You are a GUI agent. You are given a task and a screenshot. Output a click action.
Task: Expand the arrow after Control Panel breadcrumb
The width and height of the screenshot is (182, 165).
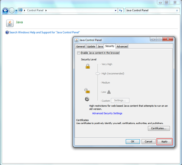(46, 11)
